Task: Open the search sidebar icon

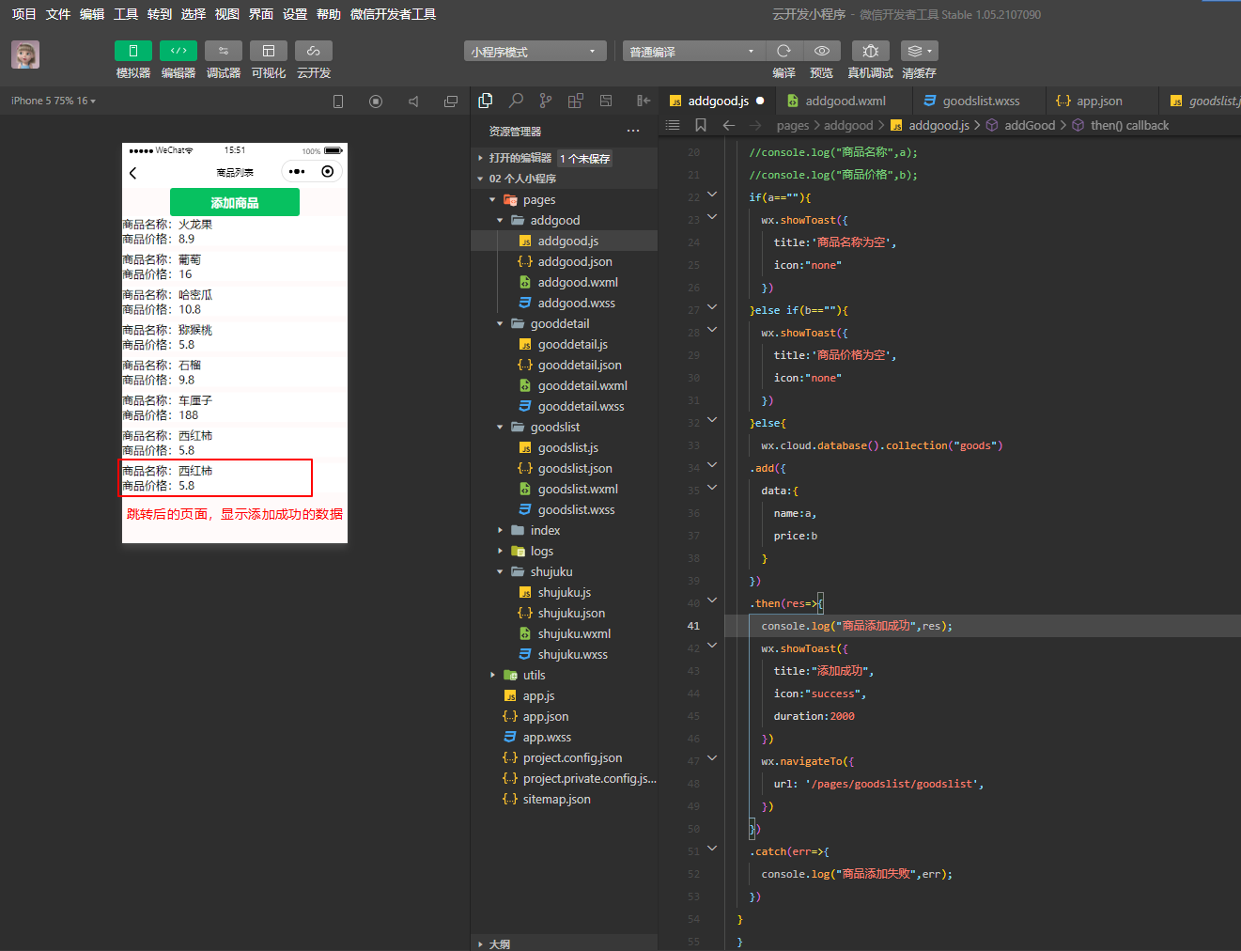Action: tap(516, 101)
